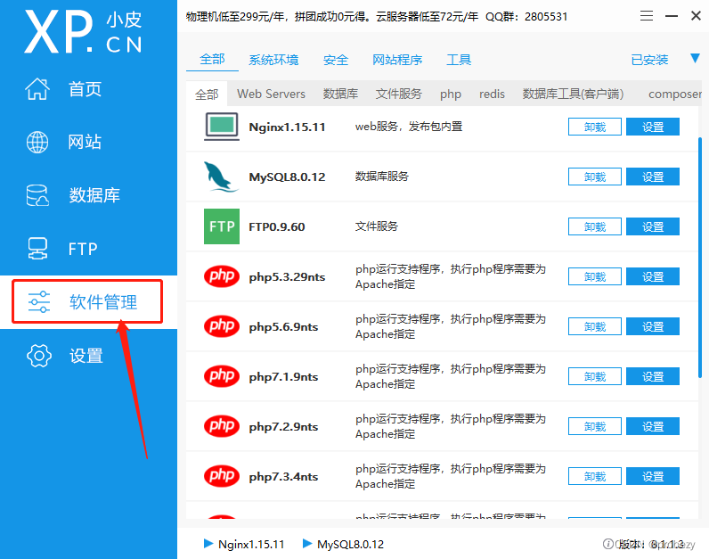Uninstall php5.3.29nts with 卸载
The height and width of the screenshot is (559, 709).
[x=595, y=276]
